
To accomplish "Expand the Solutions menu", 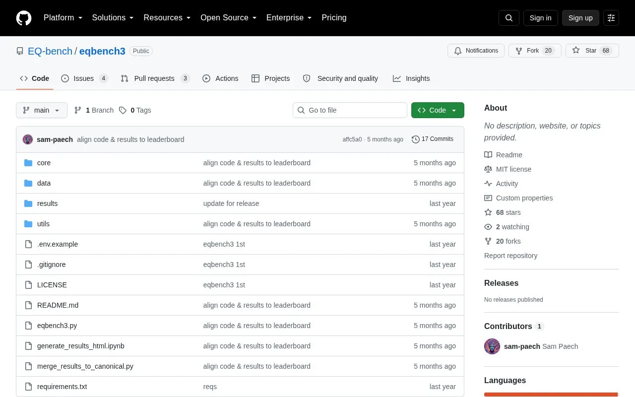I will pos(113,18).
